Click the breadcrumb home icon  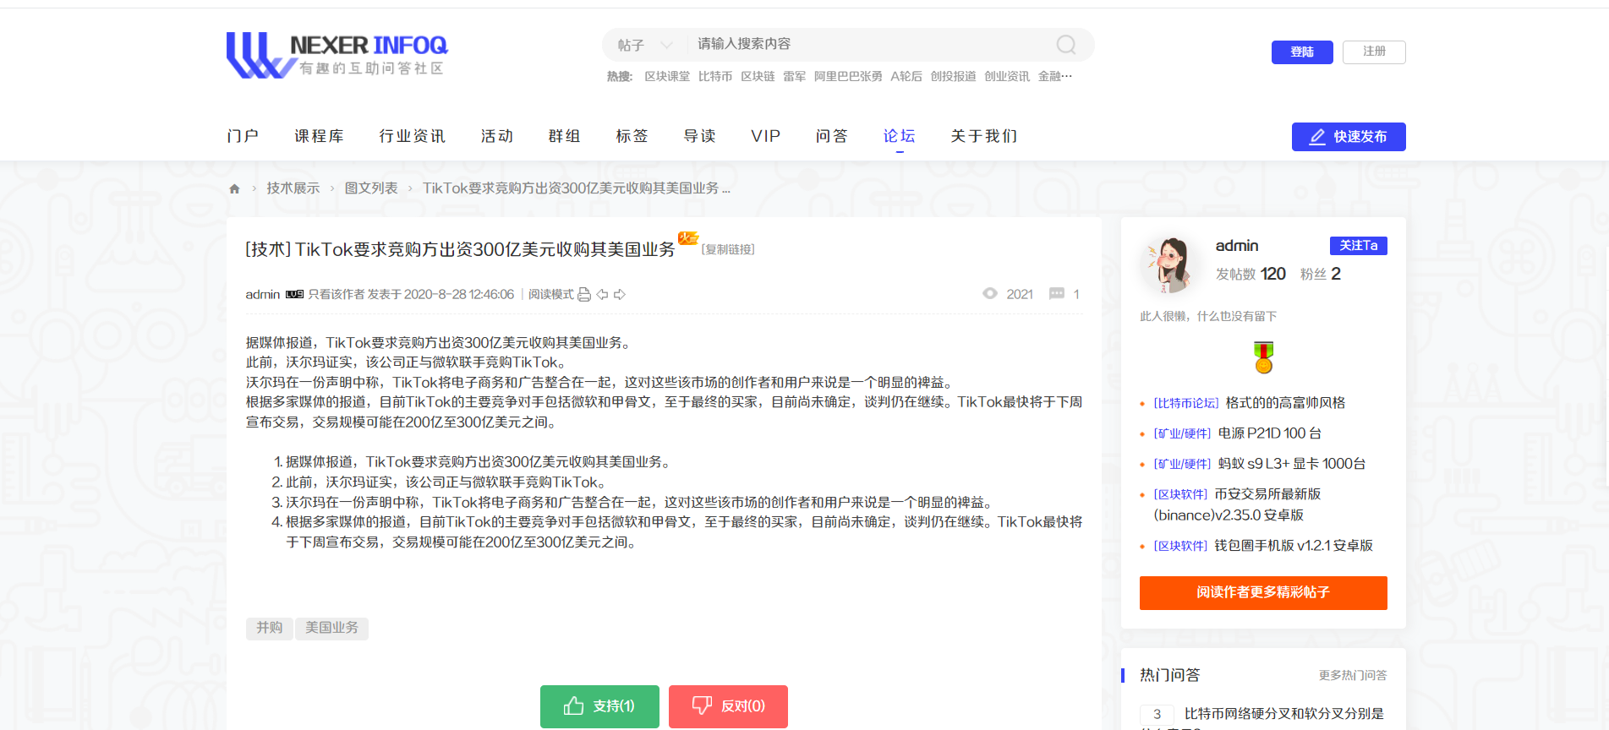pos(234,188)
